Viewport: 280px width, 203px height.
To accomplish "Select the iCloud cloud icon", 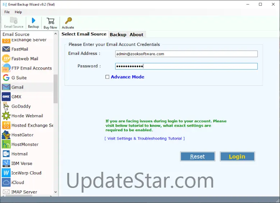I will click(x=6, y=182).
